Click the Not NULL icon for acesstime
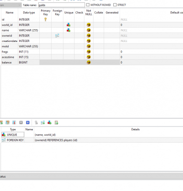The width and height of the screenshot is (183, 191). tap(89, 57)
